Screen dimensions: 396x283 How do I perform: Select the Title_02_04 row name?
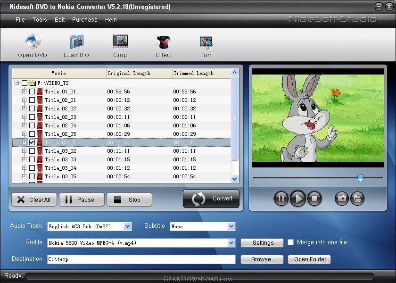point(60,125)
